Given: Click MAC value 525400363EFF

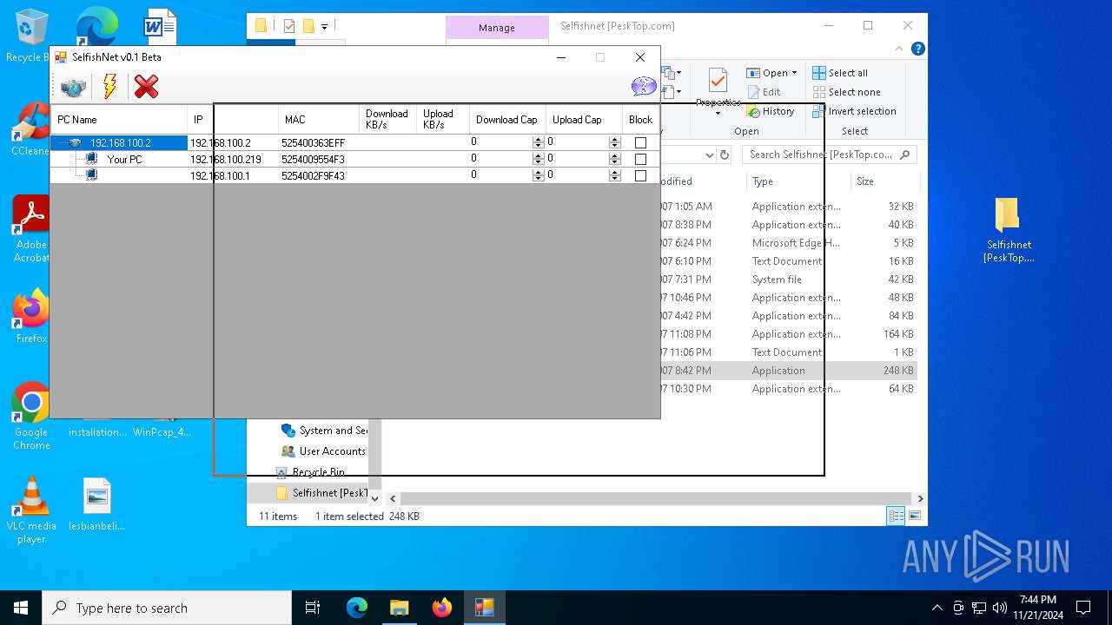Looking at the screenshot, I should pos(313,143).
